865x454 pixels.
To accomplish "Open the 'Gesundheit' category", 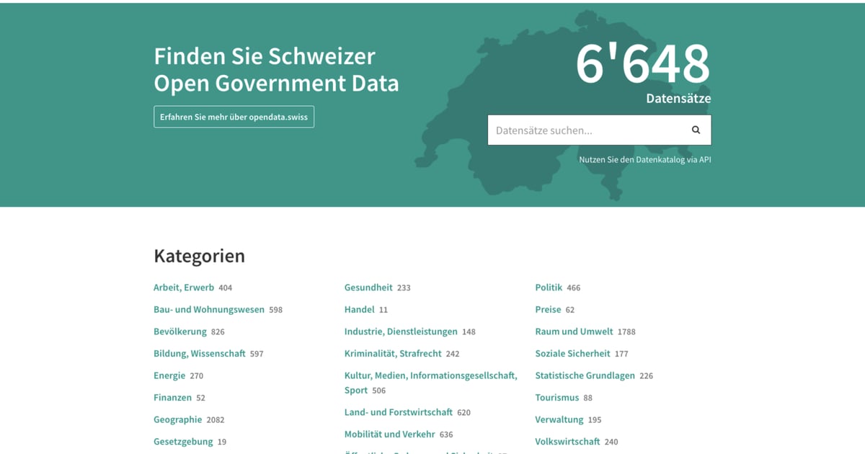I will coord(368,288).
